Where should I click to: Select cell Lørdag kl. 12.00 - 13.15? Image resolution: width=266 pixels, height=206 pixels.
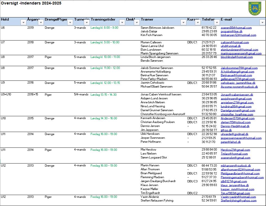pyautogui.click(x=105, y=83)
